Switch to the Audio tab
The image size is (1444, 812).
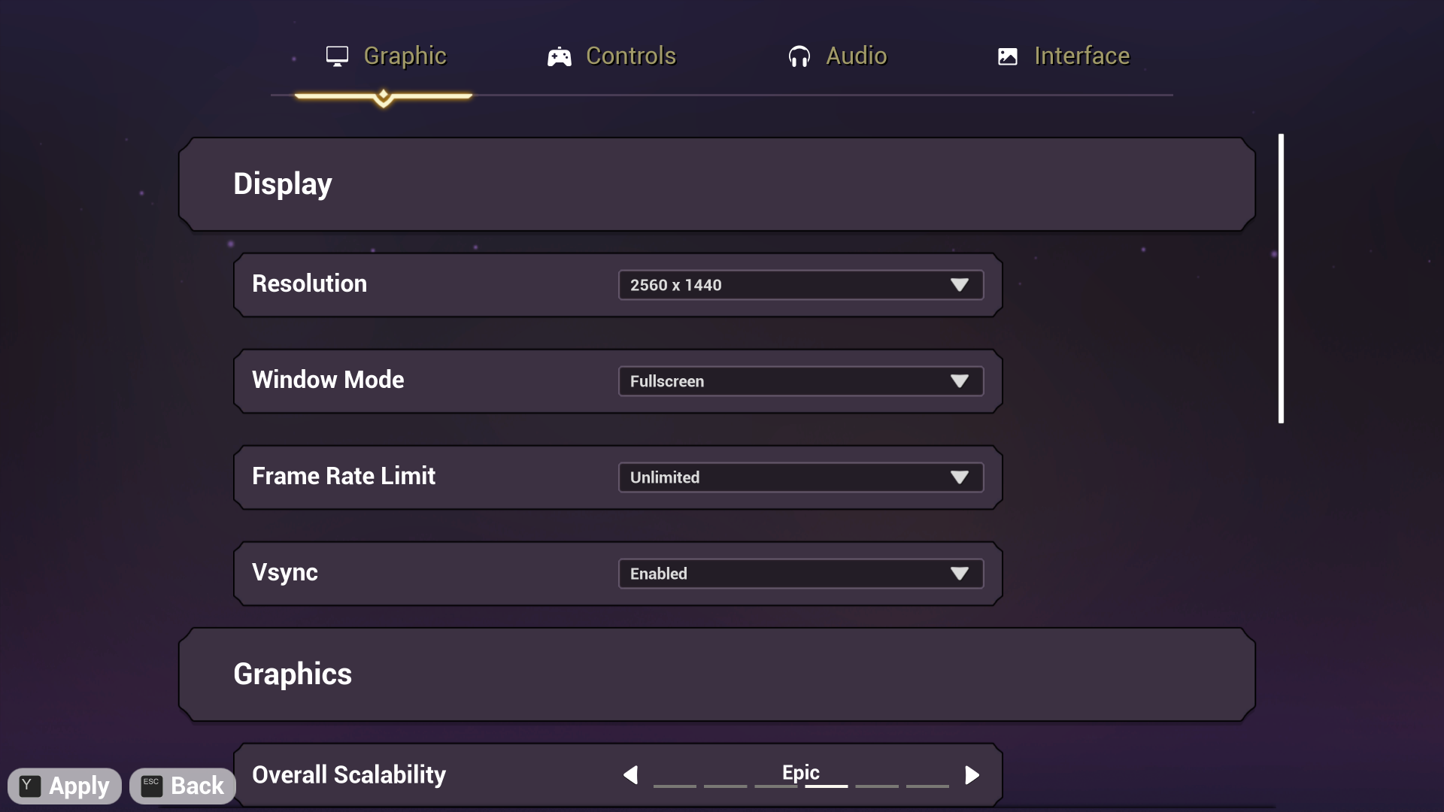click(x=837, y=56)
